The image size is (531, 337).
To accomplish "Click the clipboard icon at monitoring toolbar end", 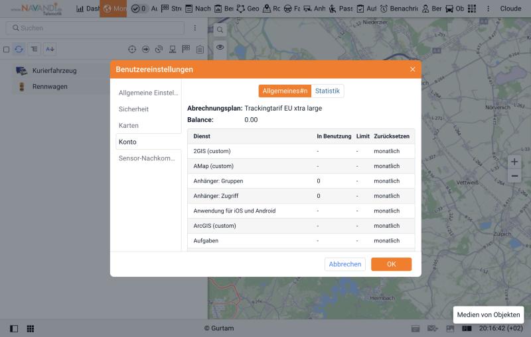I will [x=200, y=49].
